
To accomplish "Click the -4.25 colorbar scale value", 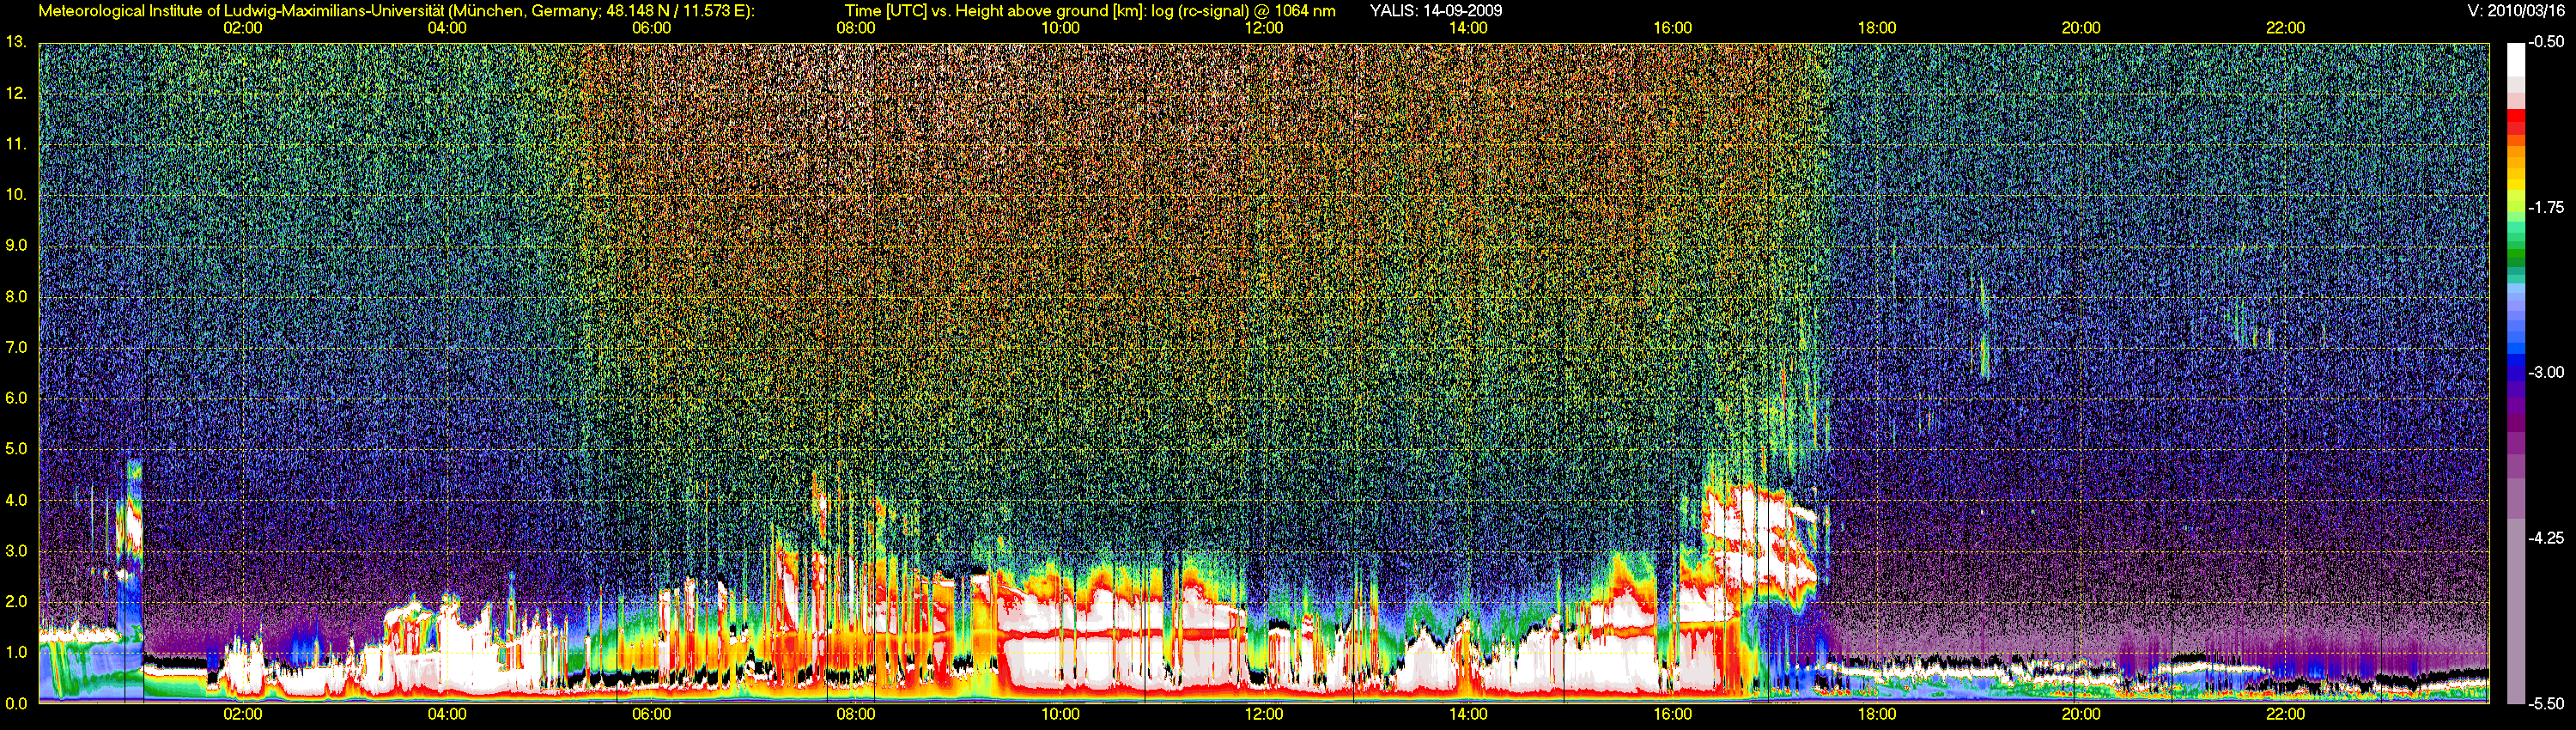I will (x=2546, y=538).
